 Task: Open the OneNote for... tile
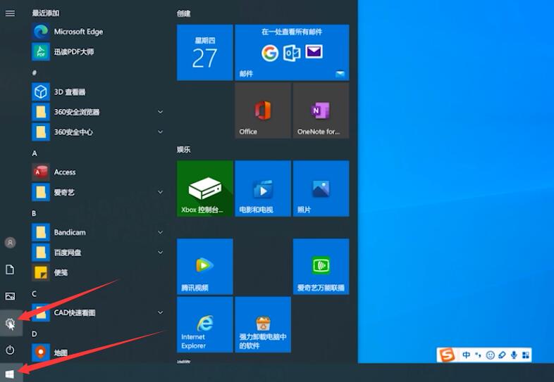pos(321,110)
